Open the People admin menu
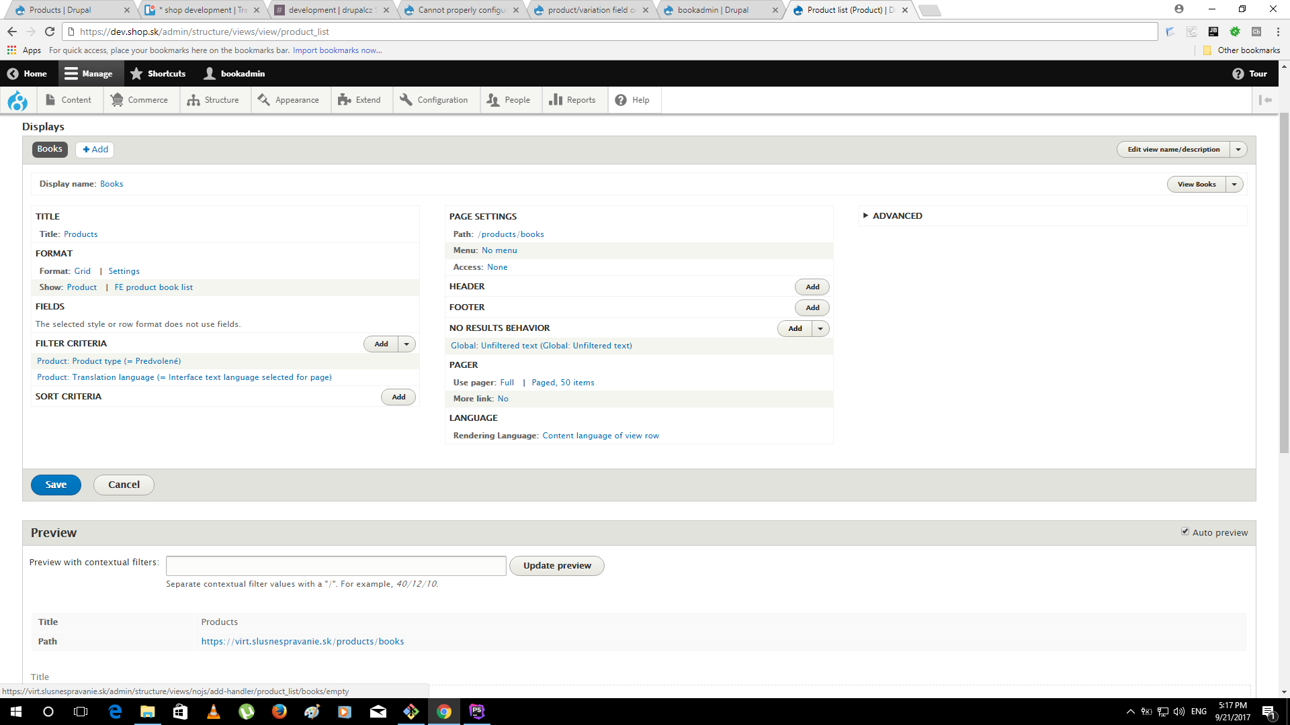The width and height of the screenshot is (1290, 725). pos(510,99)
